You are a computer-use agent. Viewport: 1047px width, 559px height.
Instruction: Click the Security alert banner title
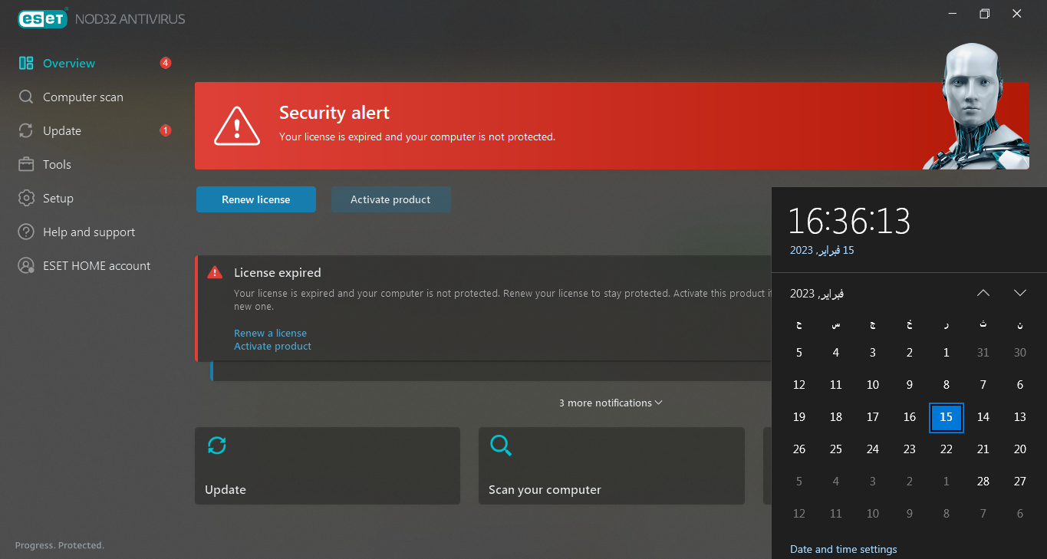[x=334, y=113]
